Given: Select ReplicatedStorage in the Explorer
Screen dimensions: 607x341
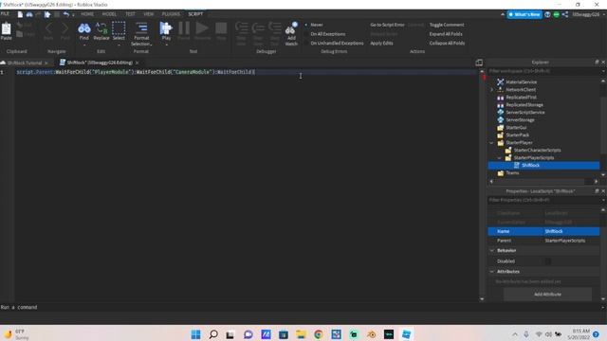Looking at the screenshot, I should click(x=524, y=105).
